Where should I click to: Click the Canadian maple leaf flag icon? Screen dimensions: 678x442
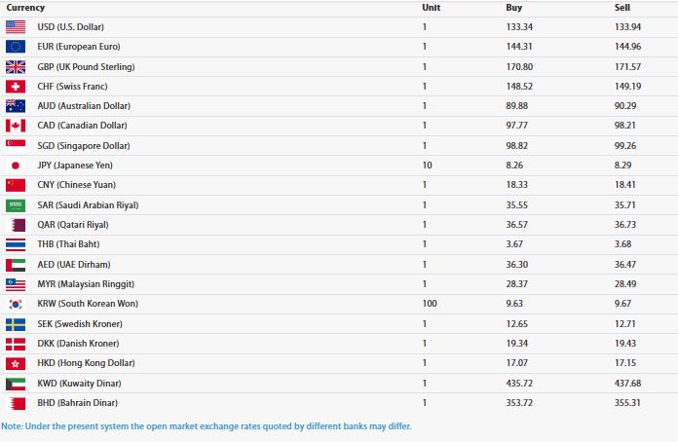tap(16, 126)
